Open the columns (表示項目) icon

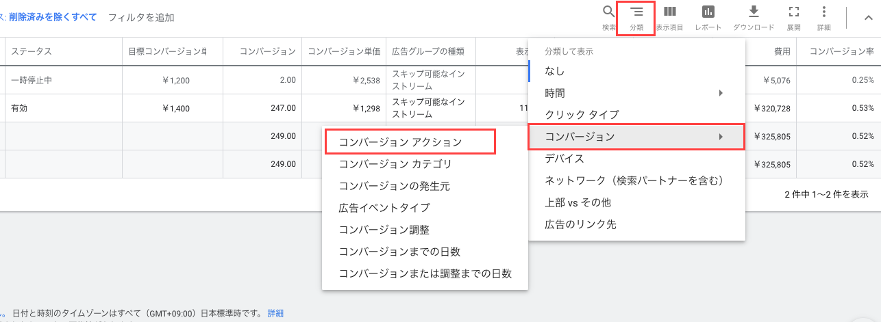click(670, 12)
